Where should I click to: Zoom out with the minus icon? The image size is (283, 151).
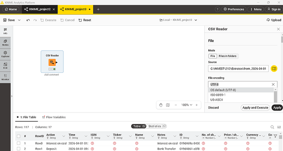pyautogui.click(x=176, y=105)
